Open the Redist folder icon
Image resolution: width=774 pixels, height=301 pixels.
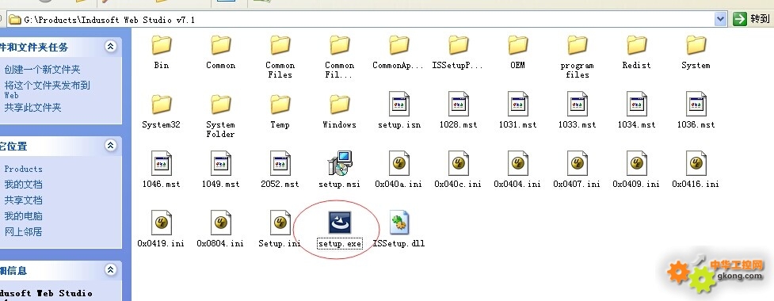(637, 45)
